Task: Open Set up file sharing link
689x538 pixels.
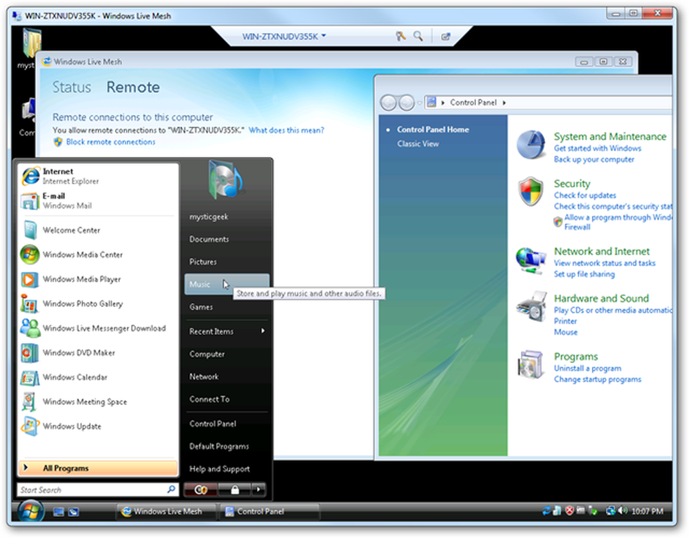Action: (x=584, y=274)
